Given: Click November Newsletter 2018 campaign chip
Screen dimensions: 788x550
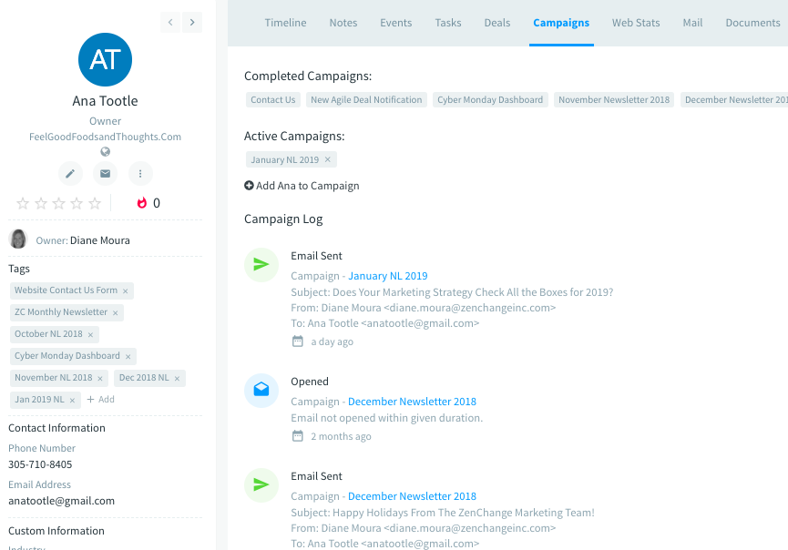Looking at the screenshot, I should 614,99.
